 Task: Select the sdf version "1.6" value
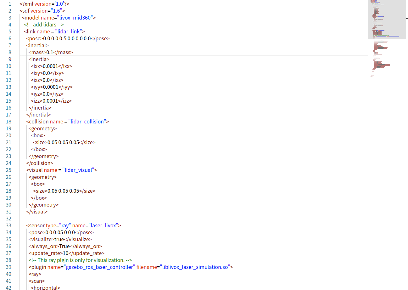coord(56,10)
